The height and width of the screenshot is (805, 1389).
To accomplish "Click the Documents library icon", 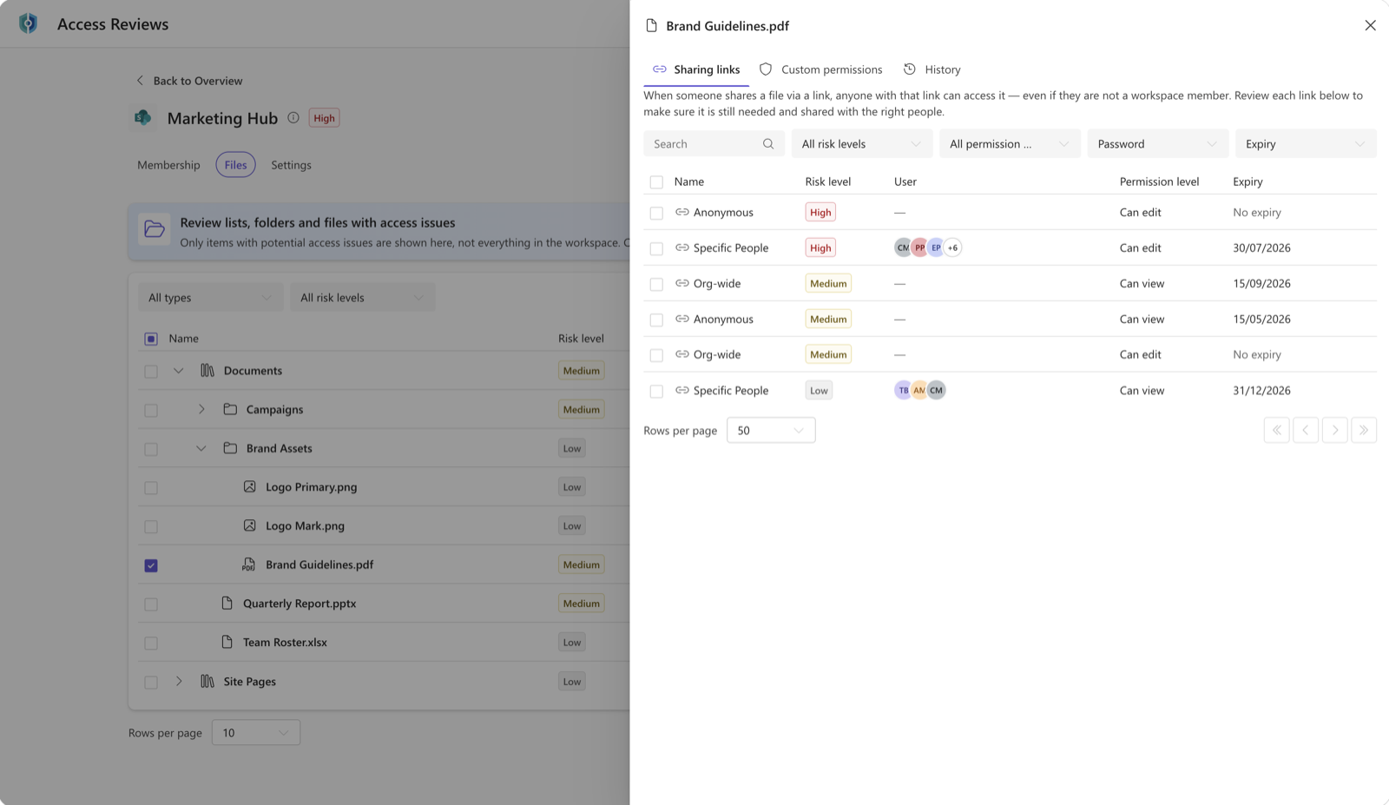I will 207,371.
